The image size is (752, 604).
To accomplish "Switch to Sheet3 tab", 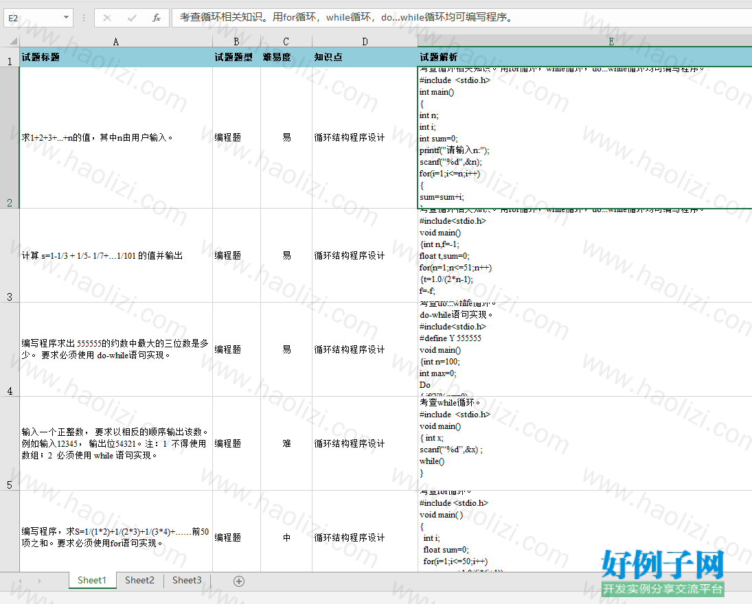I will [x=187, y=581].
